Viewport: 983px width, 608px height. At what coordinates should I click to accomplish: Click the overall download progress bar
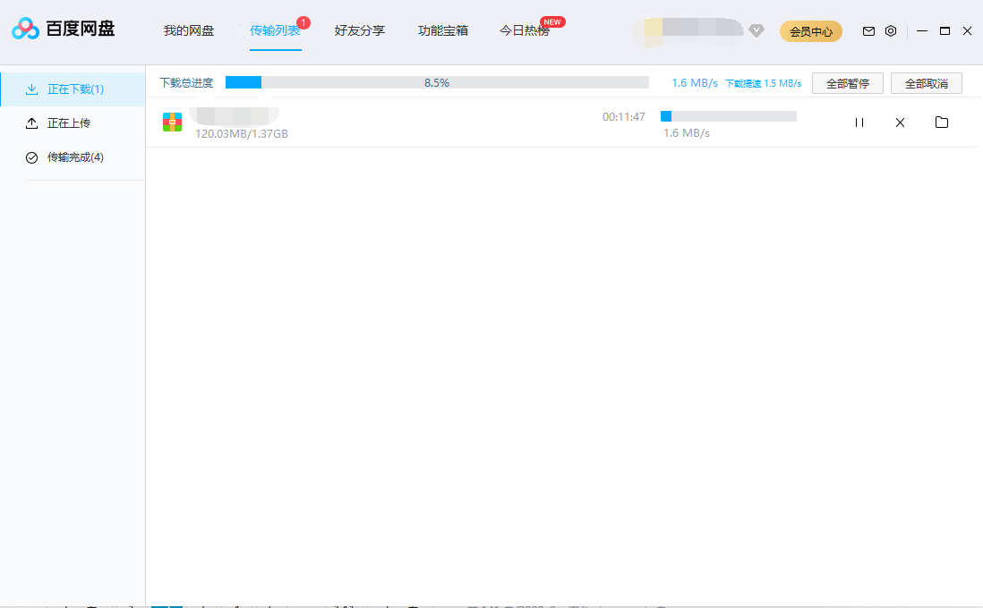[x=437, y=82]
